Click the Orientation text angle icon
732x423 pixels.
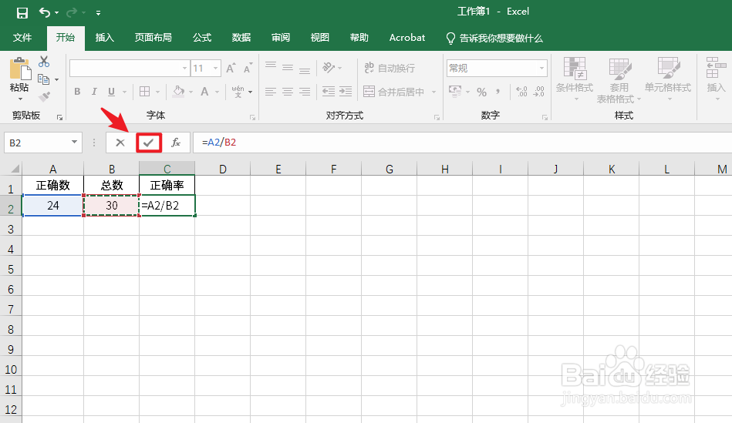(329, 68)
